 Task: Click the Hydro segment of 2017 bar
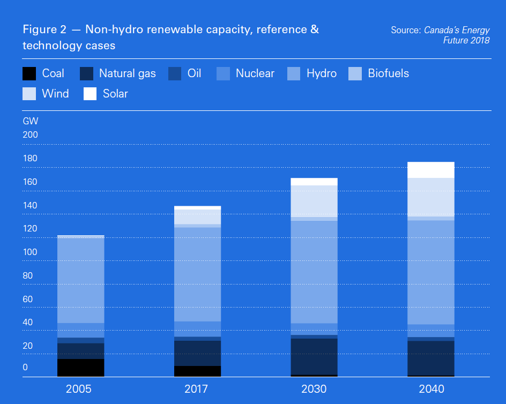197,274
